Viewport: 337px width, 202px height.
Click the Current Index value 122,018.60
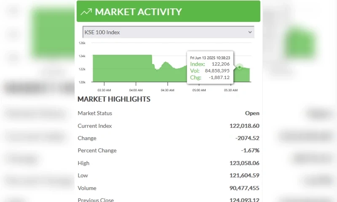tap(244, 126)
